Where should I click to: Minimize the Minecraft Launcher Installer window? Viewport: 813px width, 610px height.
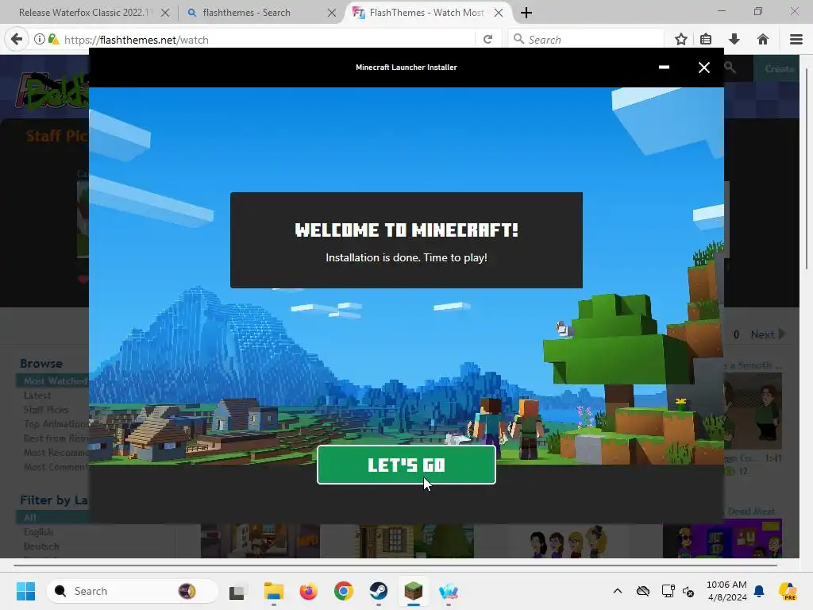pyautogui.click(x=664, y=68)
